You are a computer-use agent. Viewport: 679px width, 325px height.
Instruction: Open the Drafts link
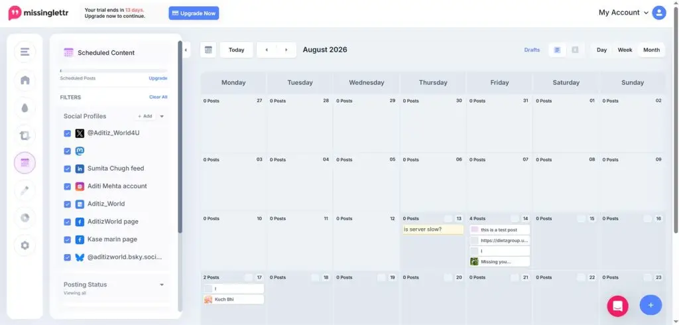tap(532, 50)
